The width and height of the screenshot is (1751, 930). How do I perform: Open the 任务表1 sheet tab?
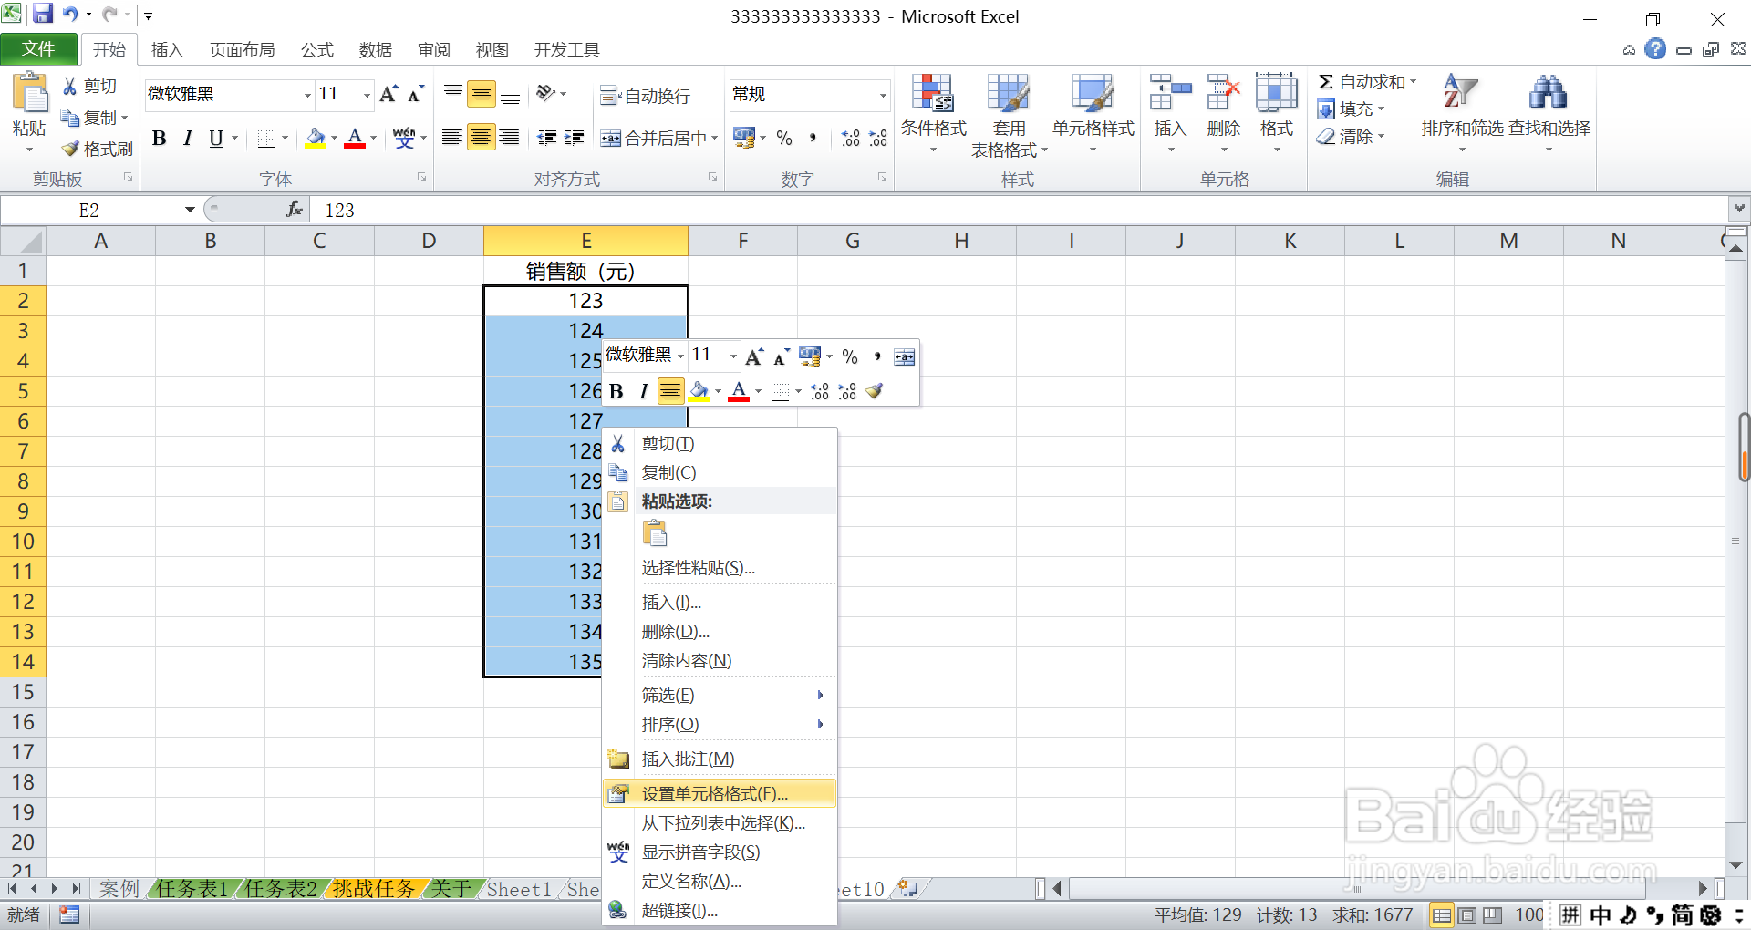point(192,889)
